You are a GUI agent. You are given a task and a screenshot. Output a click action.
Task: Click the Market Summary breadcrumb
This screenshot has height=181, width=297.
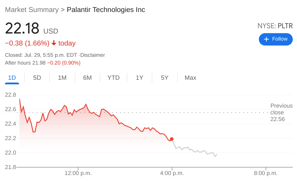coord(32,10)
